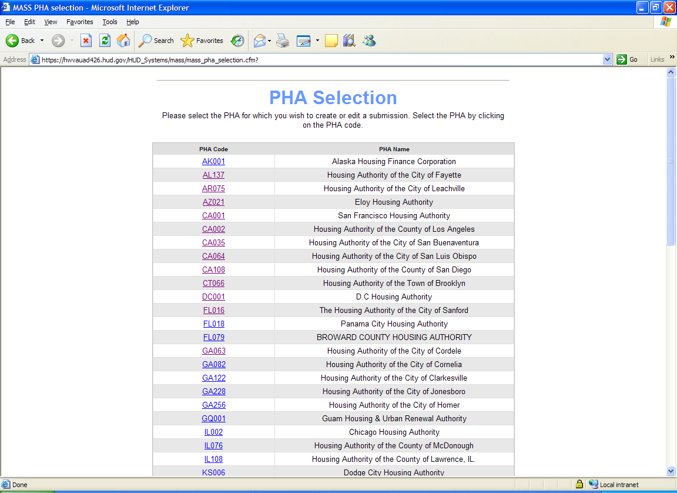Open the Edit menu
Viewport: 677px width, 493px height.
pos(29,22)
